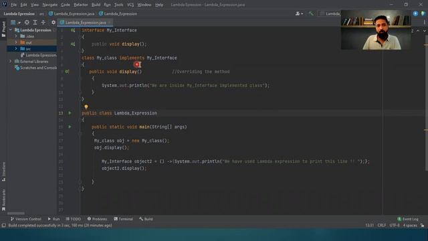Click implemented gutter icon beside interface My_Interface
Image resolution: width=428 pixels, height=241 pixels.
tap(73, 30)
